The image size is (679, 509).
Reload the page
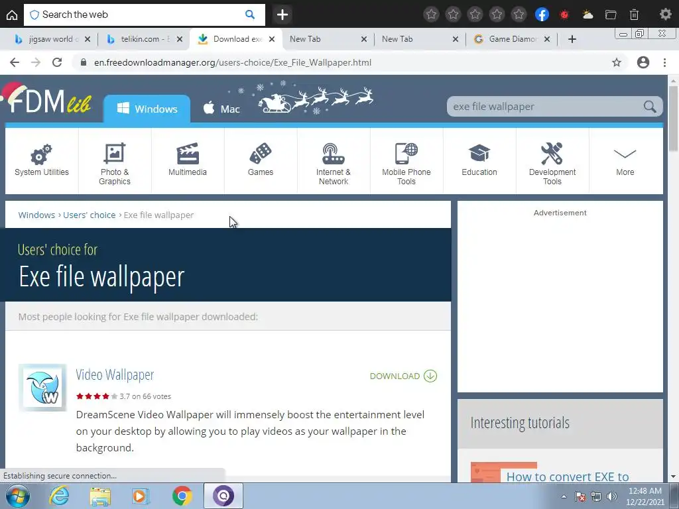coord(57,62)
